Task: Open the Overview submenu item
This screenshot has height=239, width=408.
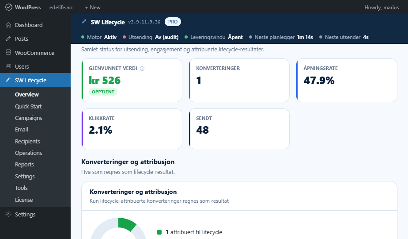Action: tap(27, 94)
